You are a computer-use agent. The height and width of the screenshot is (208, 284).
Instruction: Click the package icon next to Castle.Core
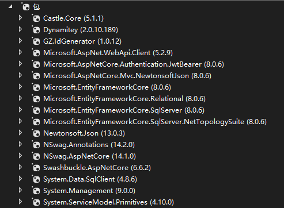pyautogui.click(x=36, y=18)
